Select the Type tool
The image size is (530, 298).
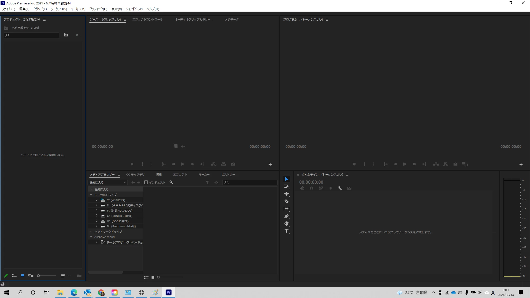pyautogui.click(x=287, y=231)
